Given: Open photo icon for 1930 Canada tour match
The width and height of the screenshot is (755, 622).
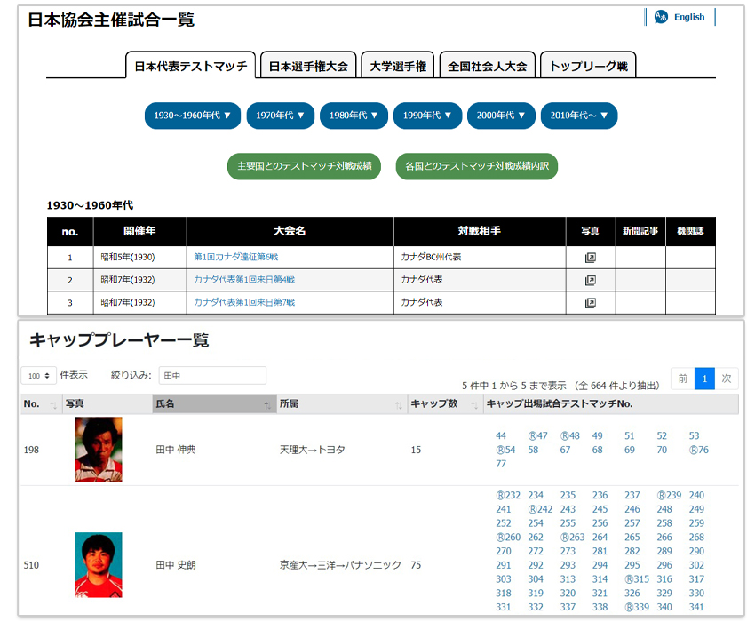Looking at the screenshot, I should (590, 258).
